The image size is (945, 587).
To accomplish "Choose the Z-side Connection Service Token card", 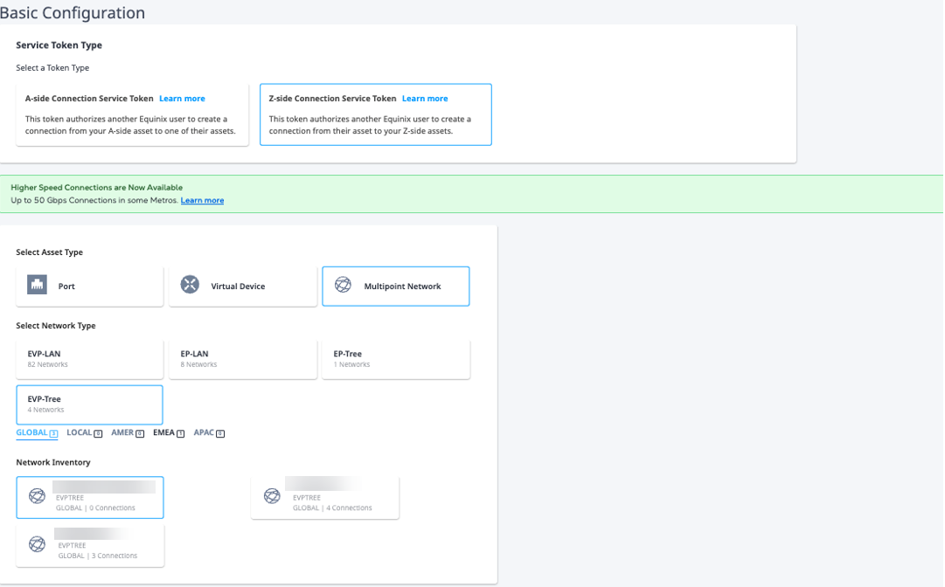I will 376,114.
